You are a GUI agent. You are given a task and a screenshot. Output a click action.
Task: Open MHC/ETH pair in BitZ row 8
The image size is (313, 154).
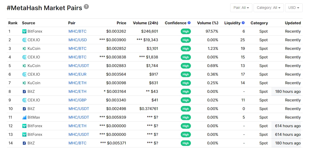click(77, 92)
